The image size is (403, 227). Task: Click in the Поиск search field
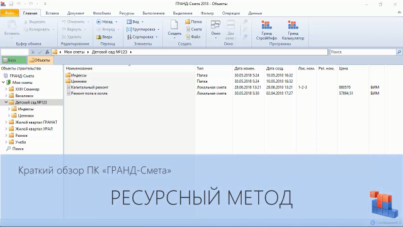coord(363,52)
